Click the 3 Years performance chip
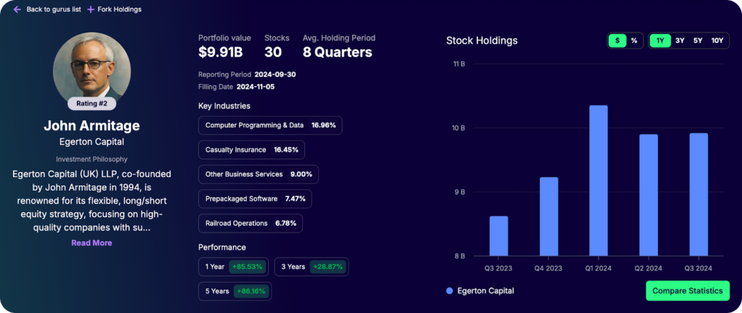This screenshot has width=742, height=313. click(x=312, y=267)
